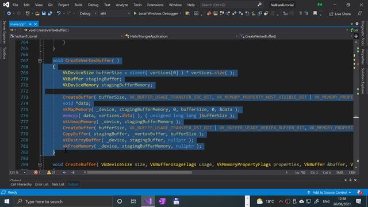
Task: Switch to the Task List tab
Action: point(58,185)
